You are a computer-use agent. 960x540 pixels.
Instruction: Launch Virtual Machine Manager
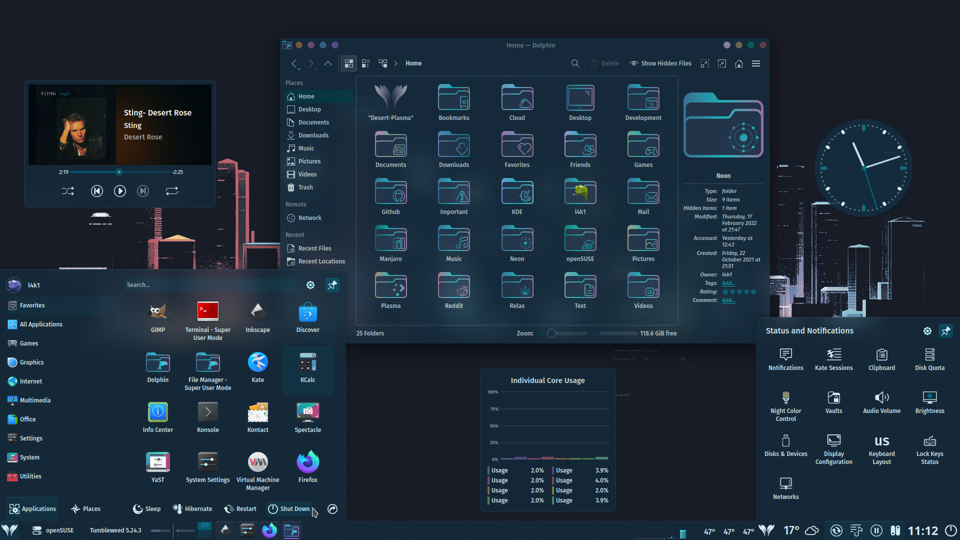click(x=258, y=470)
